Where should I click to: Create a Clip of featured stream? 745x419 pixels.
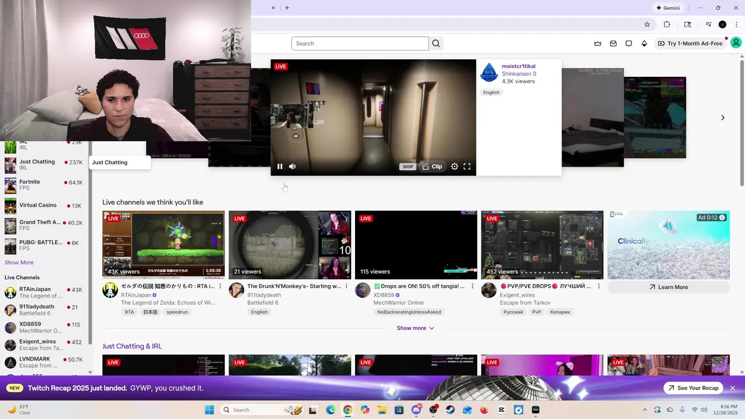coord(432,166)
